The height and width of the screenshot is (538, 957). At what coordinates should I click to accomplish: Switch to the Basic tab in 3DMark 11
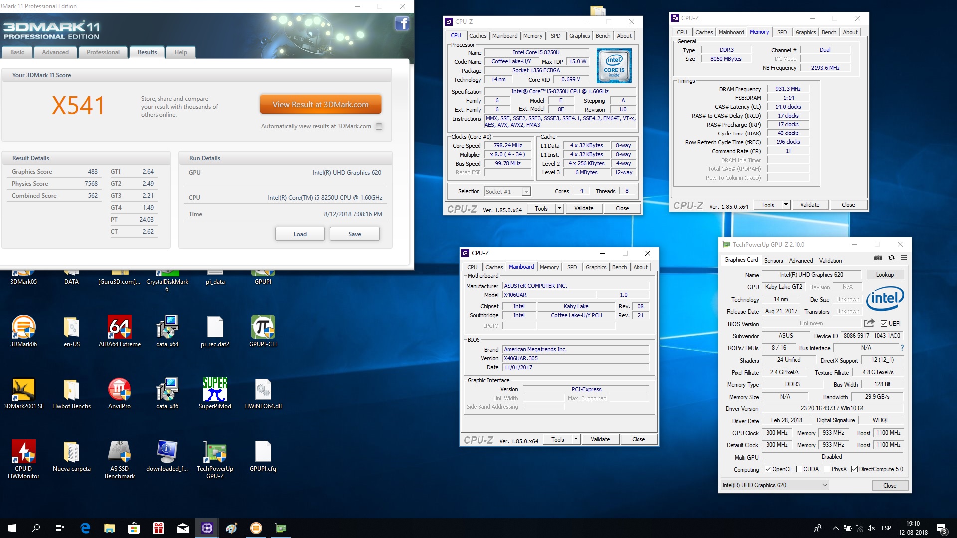[17, 52]
